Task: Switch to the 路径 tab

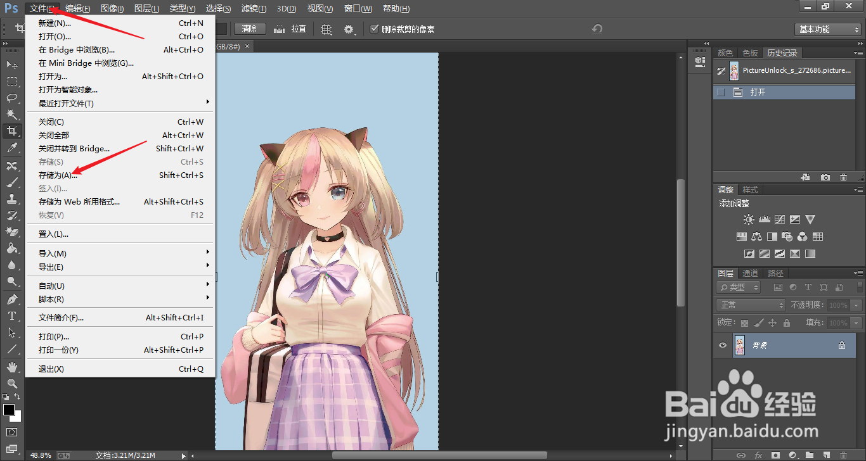Action: pyautogui.click(x=775, y=274)
